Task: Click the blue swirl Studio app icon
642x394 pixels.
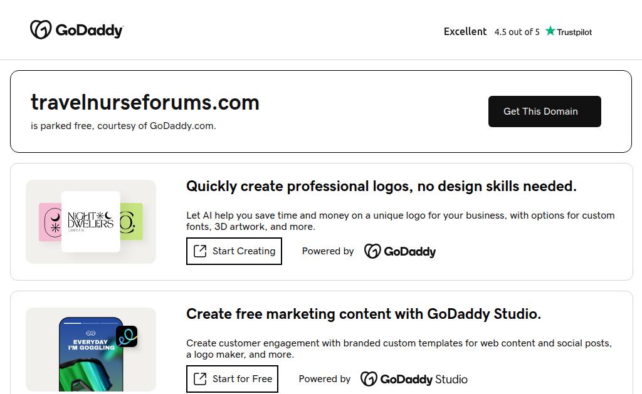Action: pyautogui.click(x=127, y=336)
